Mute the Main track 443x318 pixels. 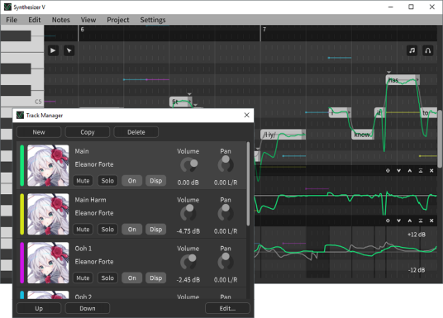coord(83,181)
